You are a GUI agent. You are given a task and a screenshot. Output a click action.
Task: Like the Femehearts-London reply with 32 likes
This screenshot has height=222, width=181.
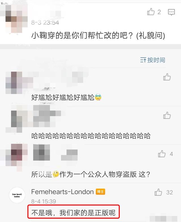158,192
